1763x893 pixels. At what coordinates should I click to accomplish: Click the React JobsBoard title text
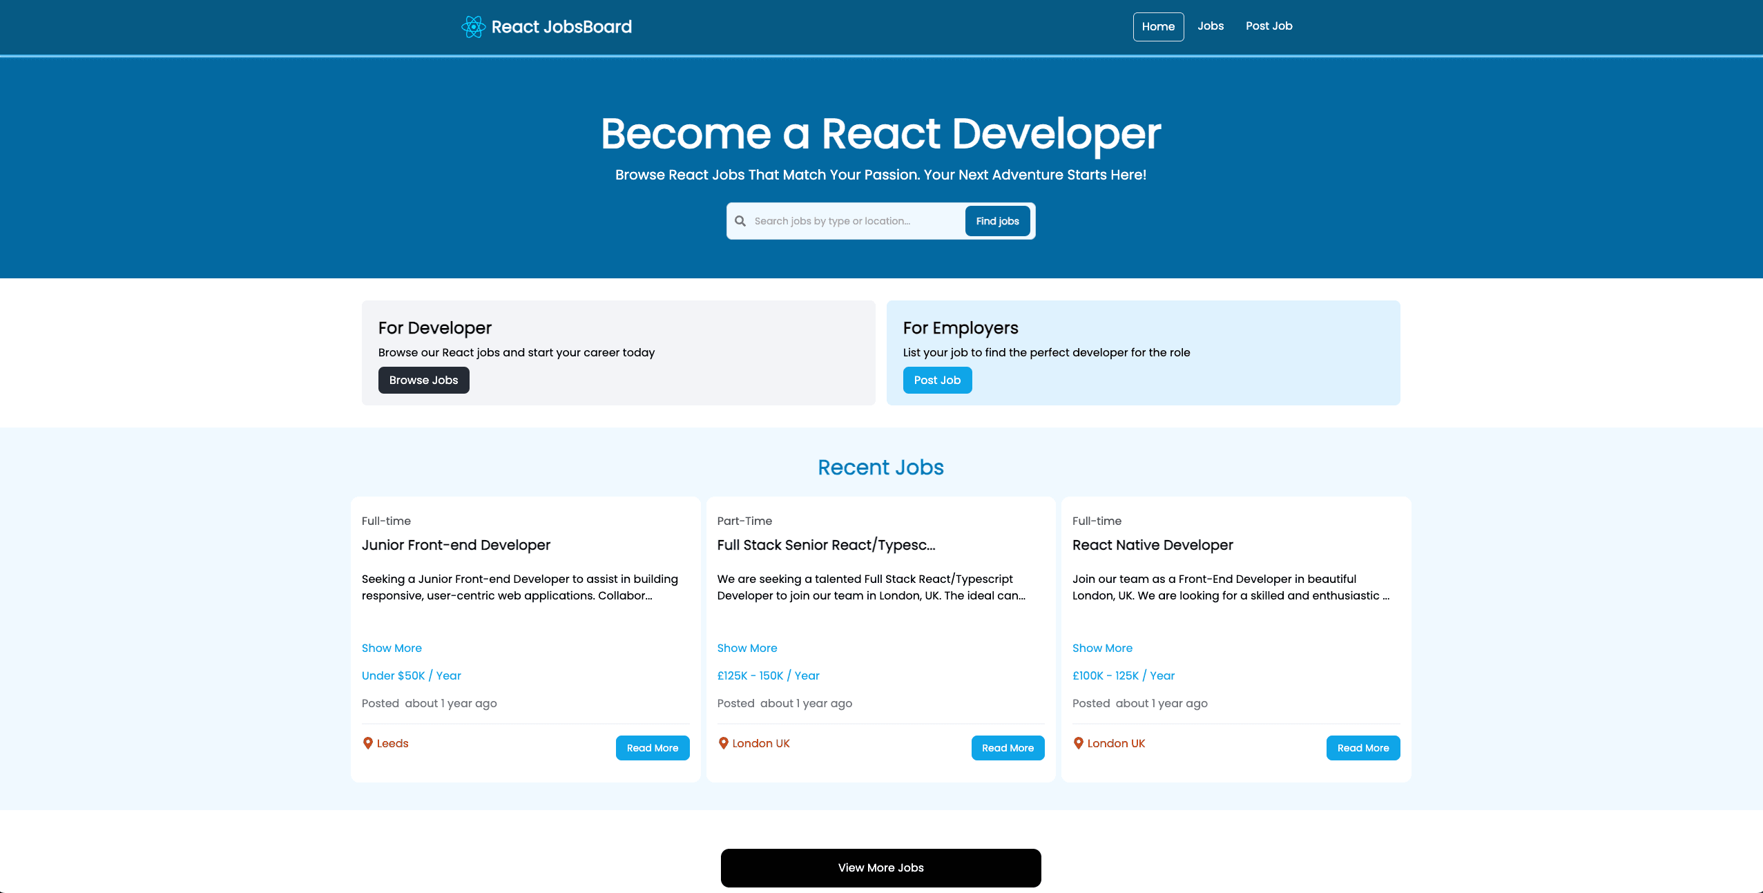tap(561, 27)
